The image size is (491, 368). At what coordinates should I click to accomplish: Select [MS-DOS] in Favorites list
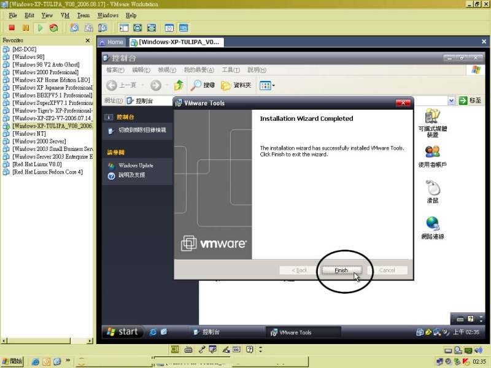[x=24, y=49]
